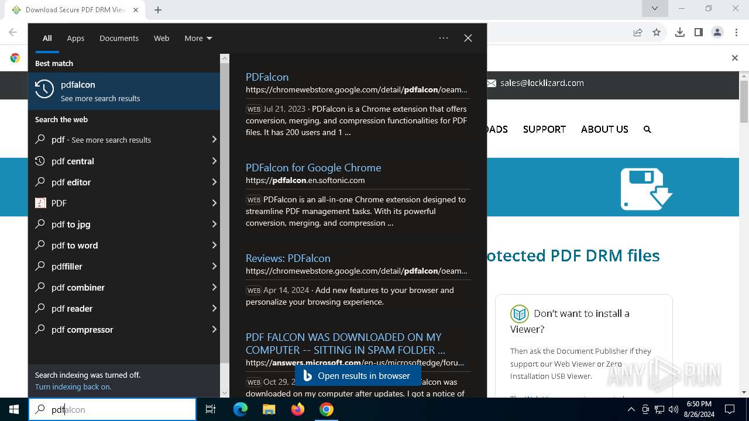Open best match pdfalcon result
The image size is (749, 421).
(x=124, y=91)
